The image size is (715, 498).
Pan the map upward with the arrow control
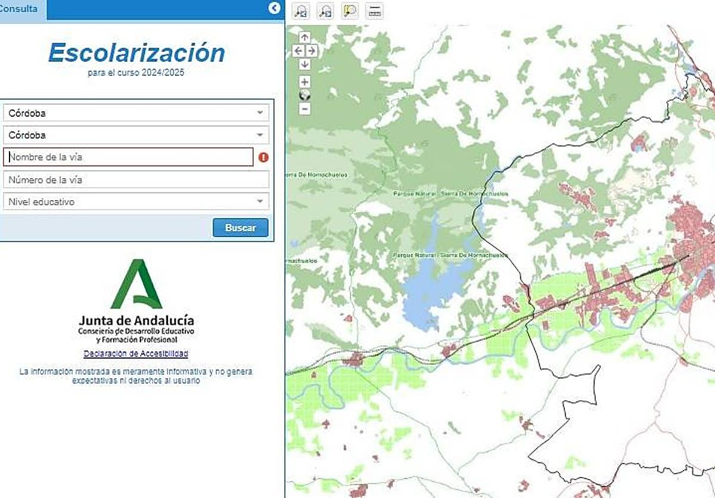click(x=304, y=37)
